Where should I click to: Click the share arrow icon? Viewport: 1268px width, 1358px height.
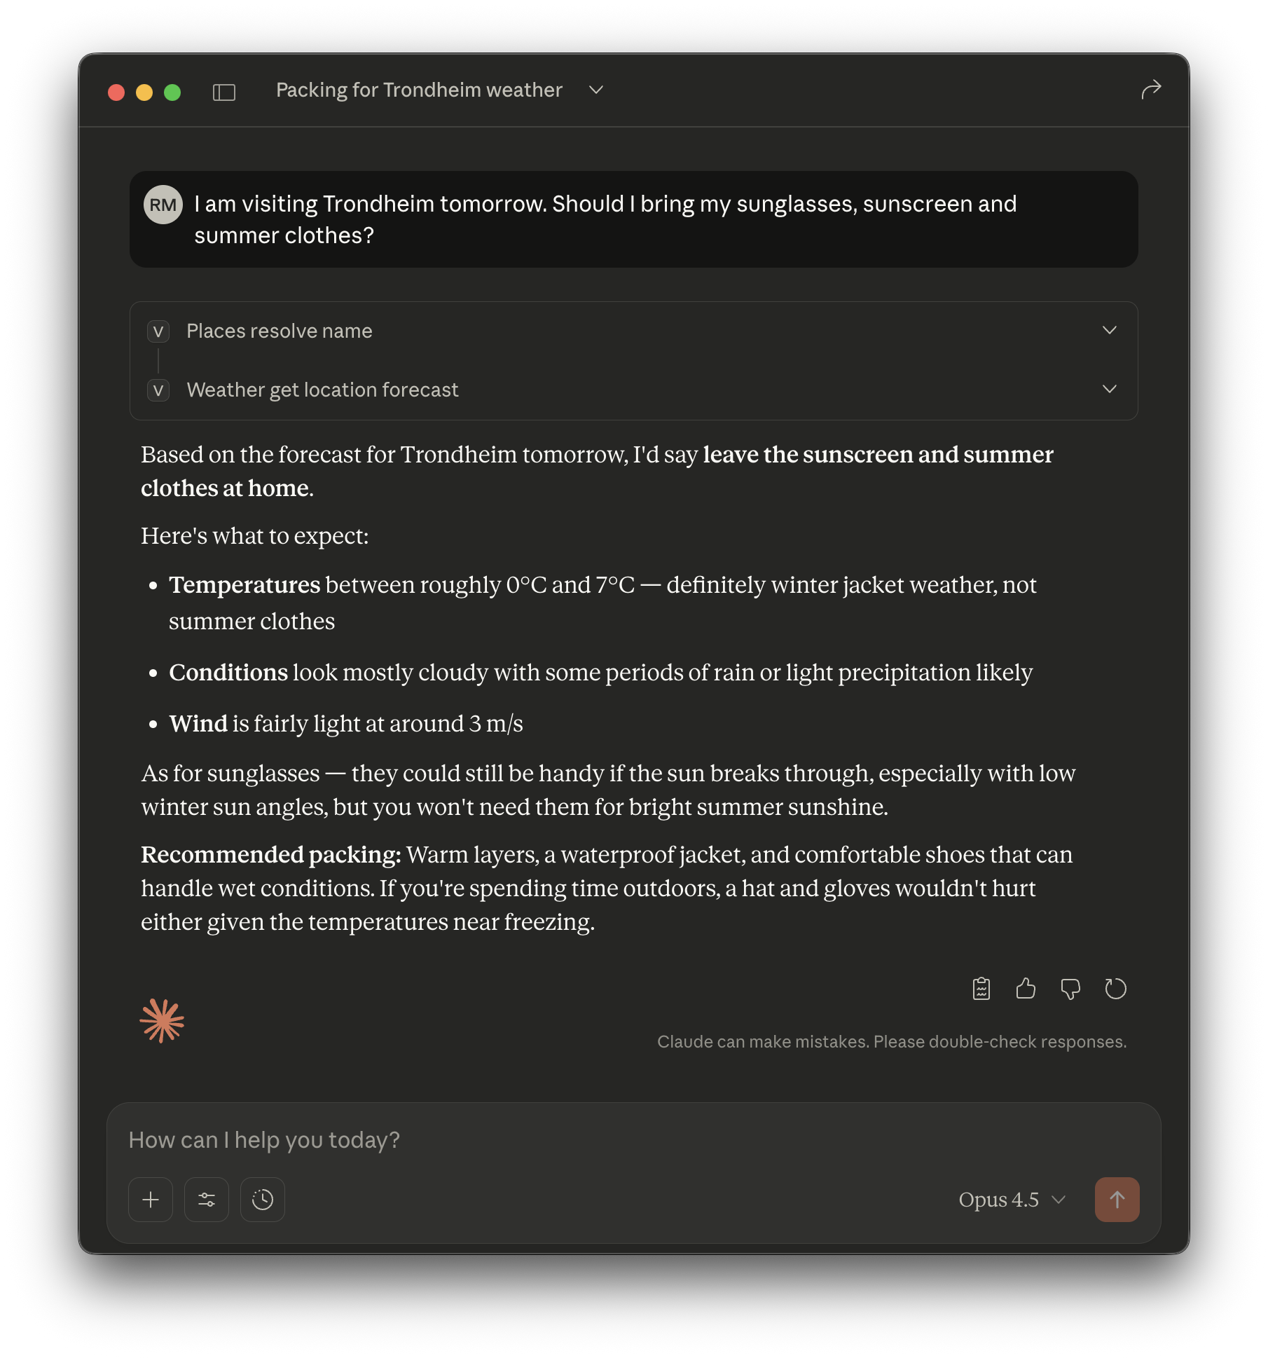[1151, 90]
